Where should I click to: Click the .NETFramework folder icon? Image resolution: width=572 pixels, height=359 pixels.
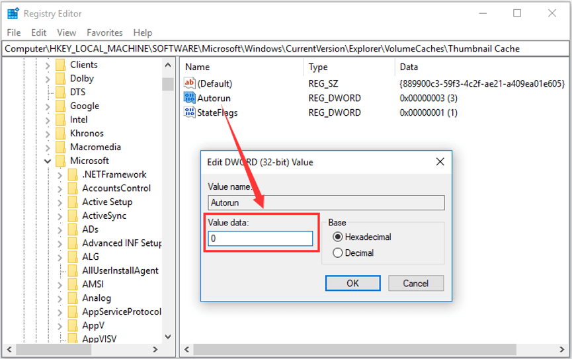(73, 175)
